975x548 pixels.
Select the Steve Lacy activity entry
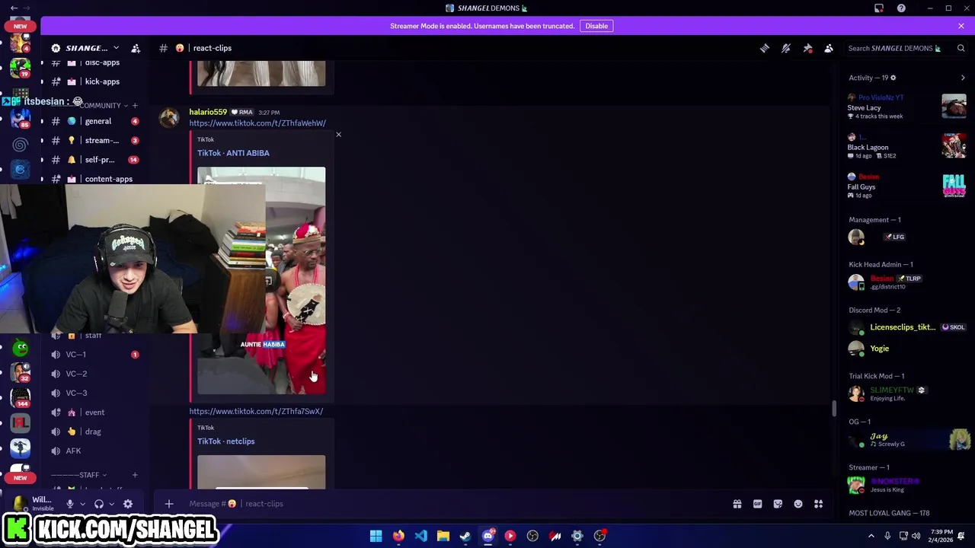(x=906, y=107)
